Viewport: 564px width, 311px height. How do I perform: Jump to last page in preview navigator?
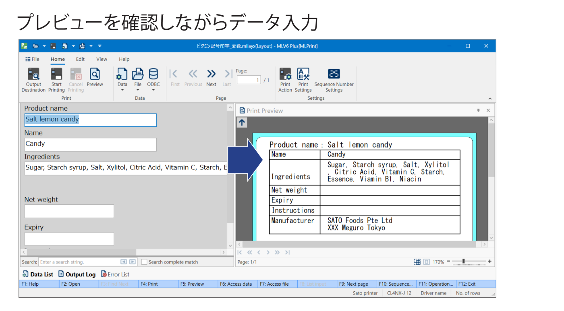[287, 252]
